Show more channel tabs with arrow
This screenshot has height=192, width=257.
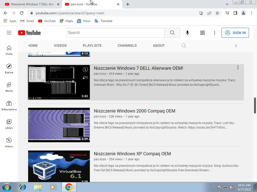click(236, 46)
